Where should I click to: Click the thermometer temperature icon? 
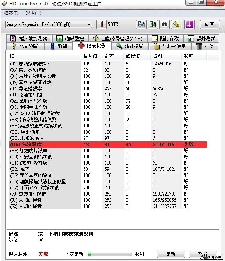101,24
